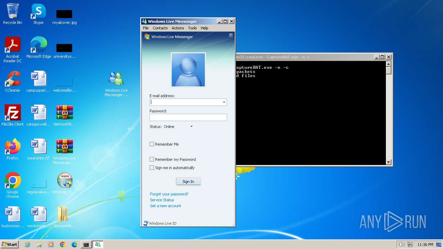Screen dimensions: 443x249
Task: Click the compact-view arrow in the Messenger banner
Action: (231, 35)
